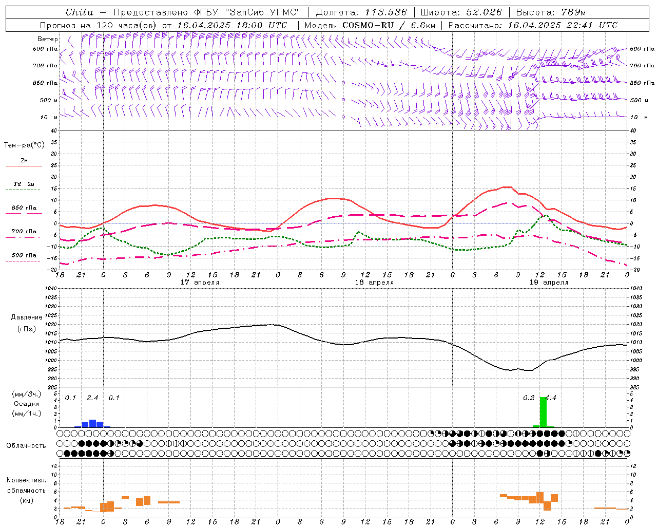This screenshot has width=657, height=526.
Task: Select the "Высота: 769м" elevation text
Action: tap(551, 12)
